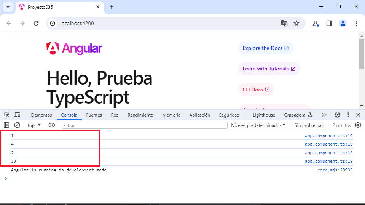Maximize the Chrome window
Image resolution: width=365 pixels, height=205 pixels.
point(339,6)
